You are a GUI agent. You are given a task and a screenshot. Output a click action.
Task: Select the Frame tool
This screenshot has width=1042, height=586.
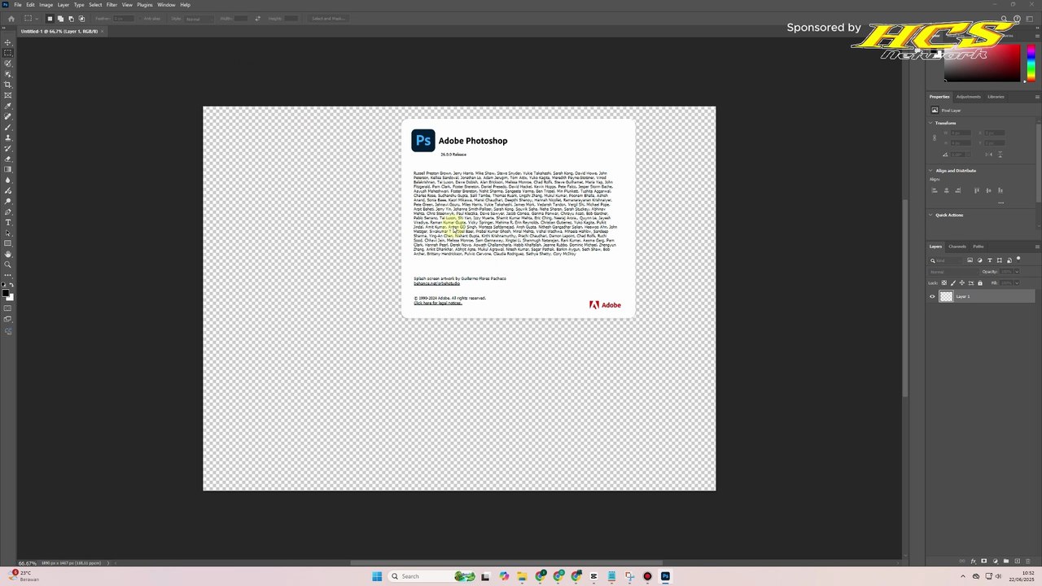pyautogui.click(x=8, y=95)
